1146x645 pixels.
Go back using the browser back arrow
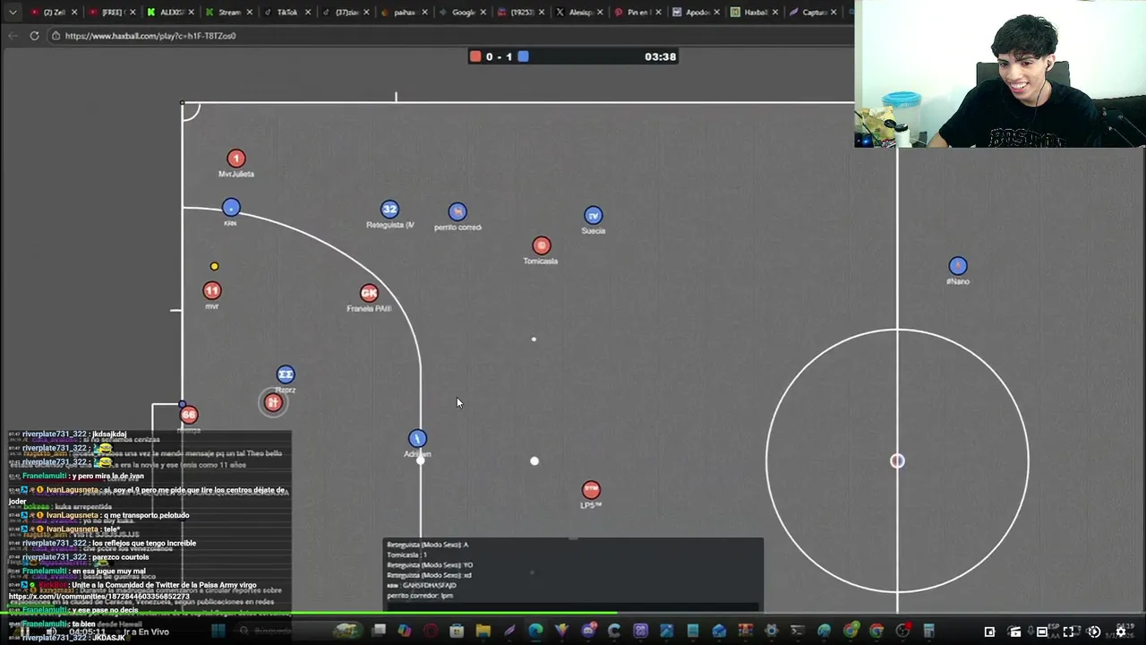tap(13, 36)
